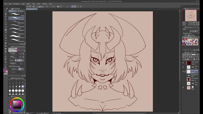Image resolution: width=203 pixels, height=114 pixels.
Task: Select the Figure rectangle tool
Action: (x=6, y=54)
